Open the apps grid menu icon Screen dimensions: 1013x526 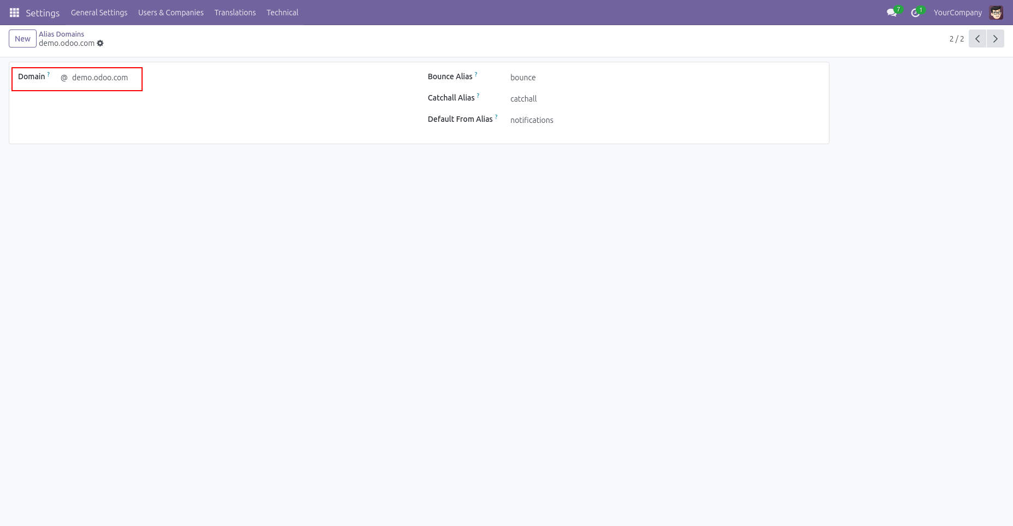point(14,13)
